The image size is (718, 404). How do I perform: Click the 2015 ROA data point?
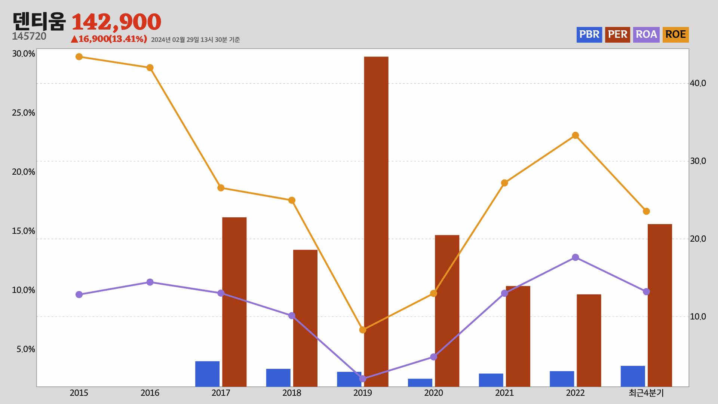point(79,295)
